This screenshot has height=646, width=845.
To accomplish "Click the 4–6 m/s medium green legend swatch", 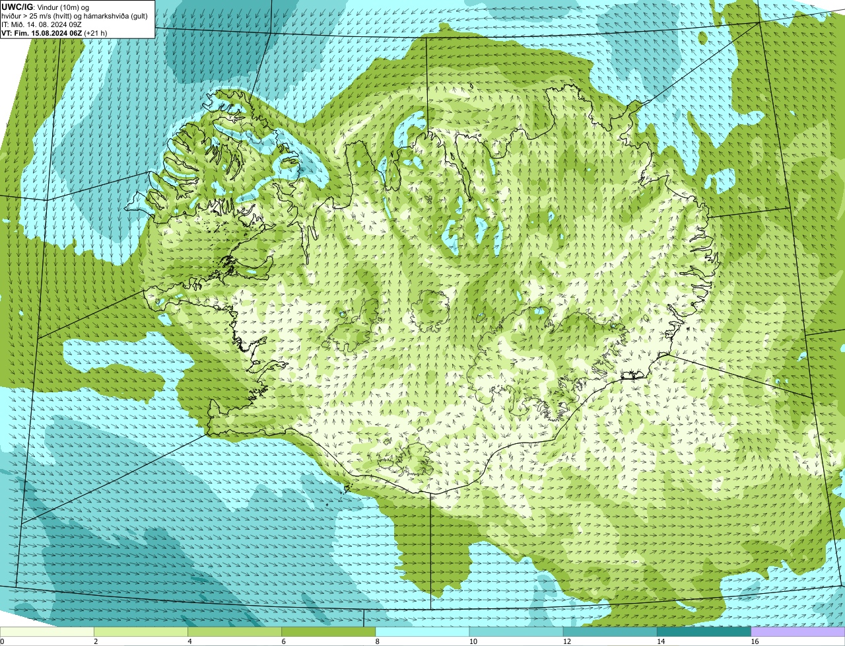I will pyautogui.click(x=234, y=631).
